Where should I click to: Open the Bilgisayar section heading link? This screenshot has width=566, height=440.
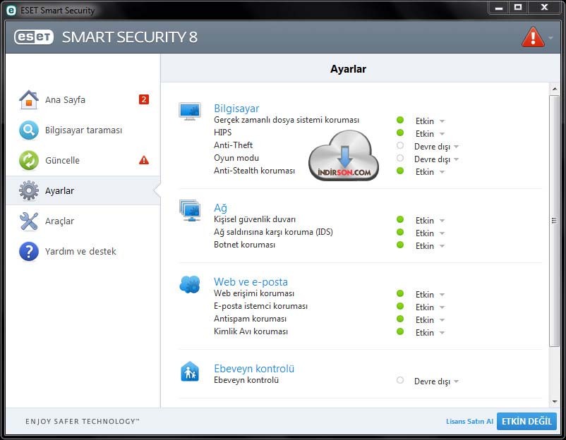[236, 108]
